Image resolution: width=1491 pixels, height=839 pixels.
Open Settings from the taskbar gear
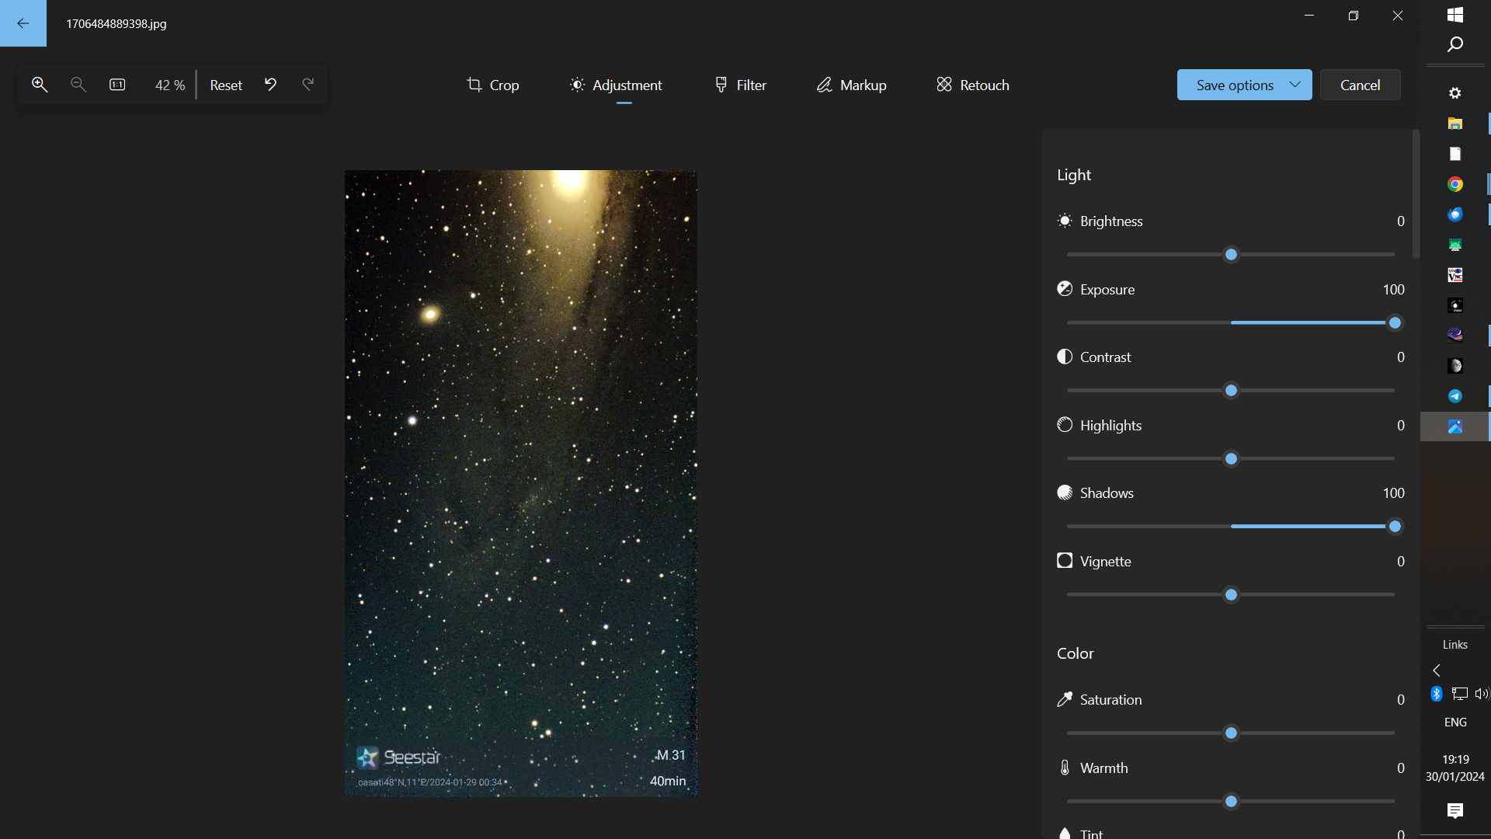1455,93
